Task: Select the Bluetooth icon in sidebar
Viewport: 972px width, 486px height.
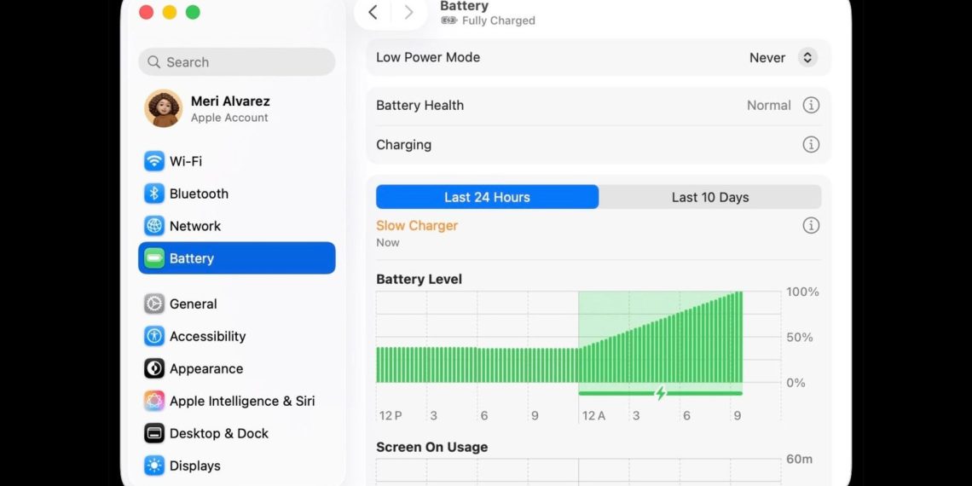Action: [154, 194]
